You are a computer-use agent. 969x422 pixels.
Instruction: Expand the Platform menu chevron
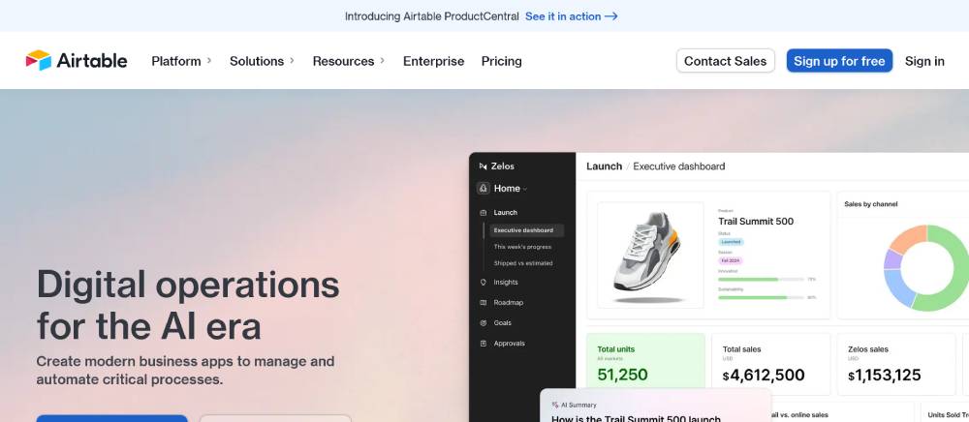click(209, 61)
